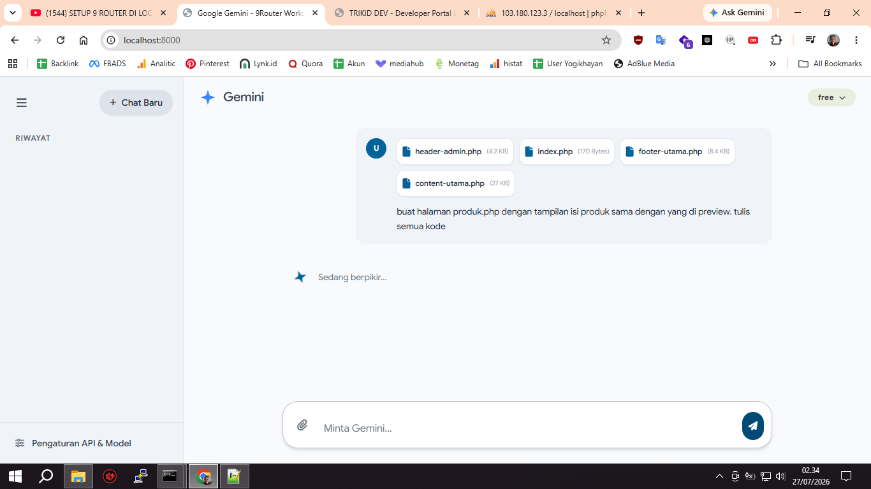
Task: Click the RIWAYAT heading text
Action: click(33, 138)
